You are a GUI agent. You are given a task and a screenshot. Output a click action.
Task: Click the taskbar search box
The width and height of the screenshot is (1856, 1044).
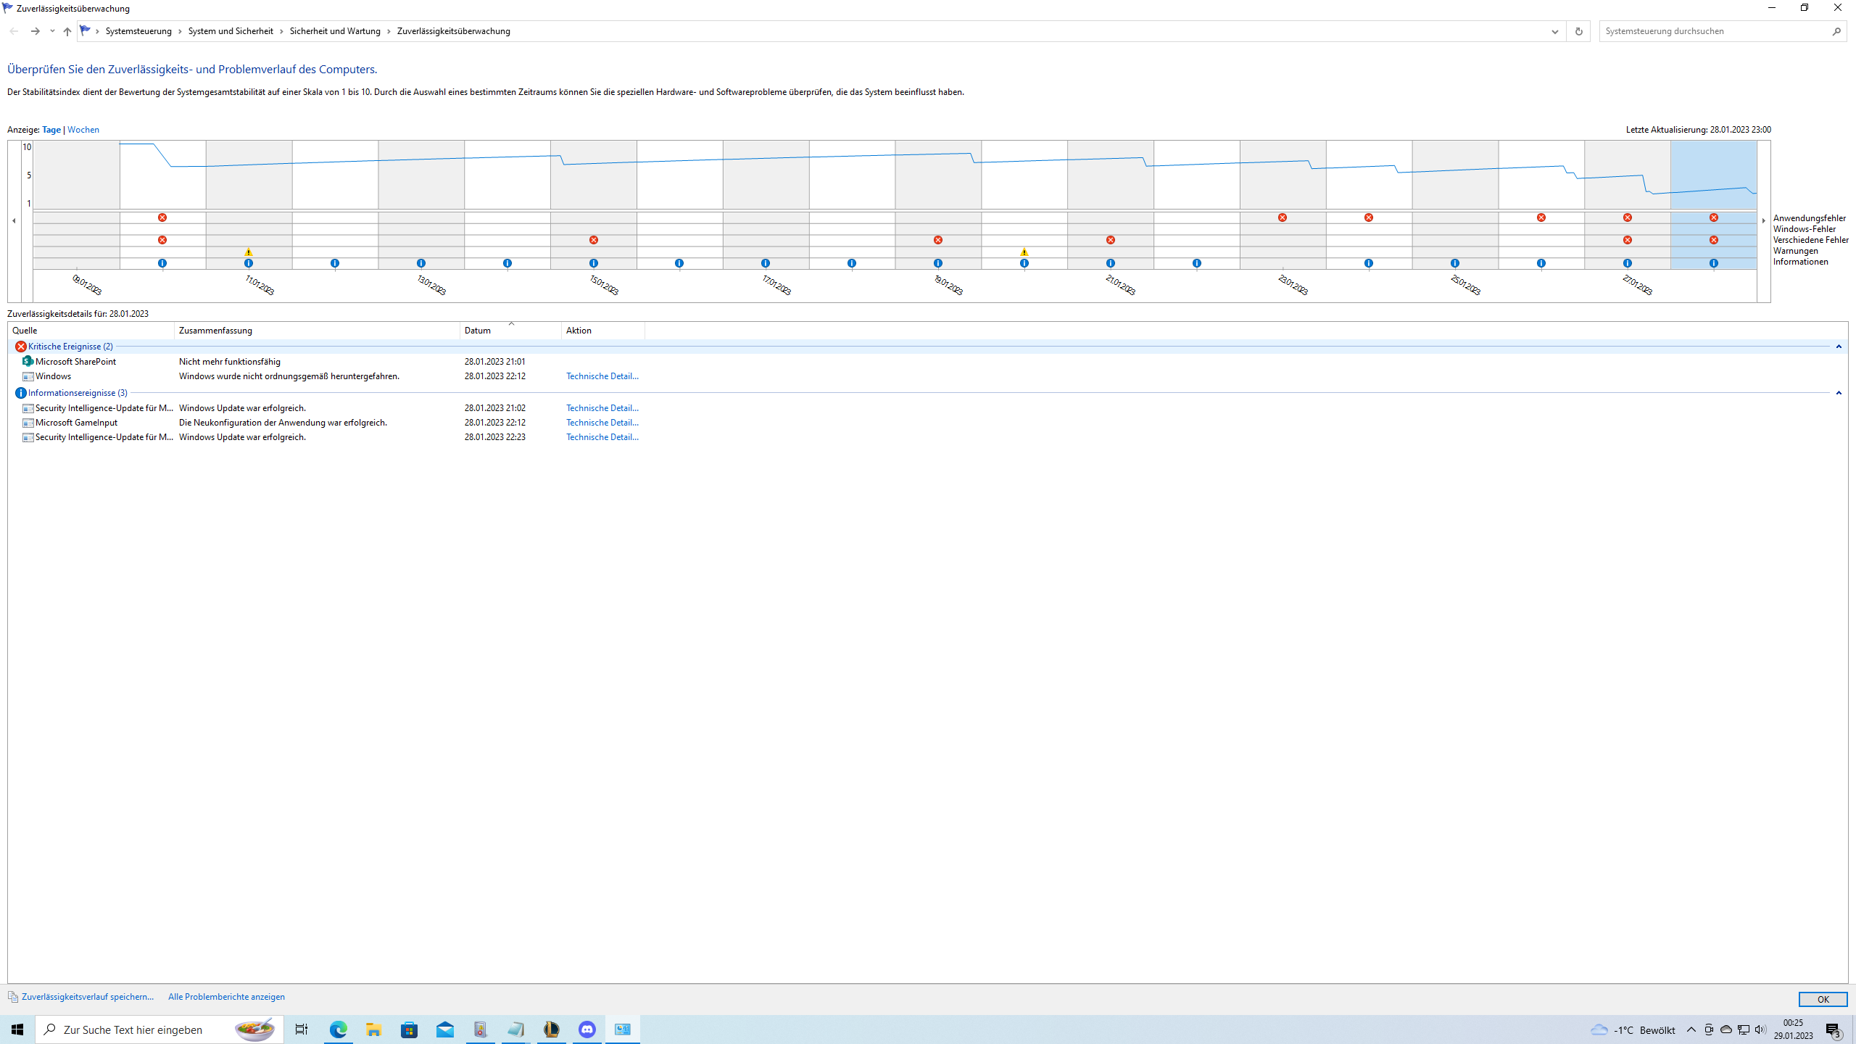click(159, 1029)
